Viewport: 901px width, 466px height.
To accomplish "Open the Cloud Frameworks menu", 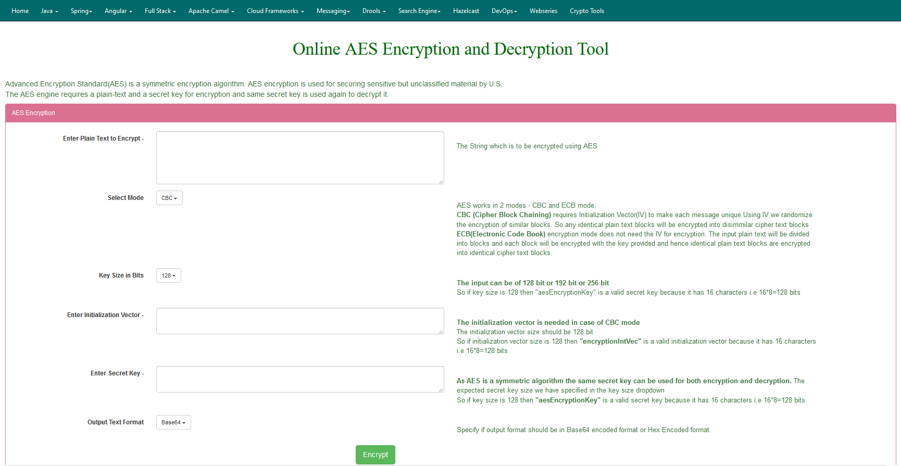I will coord(276,11).
